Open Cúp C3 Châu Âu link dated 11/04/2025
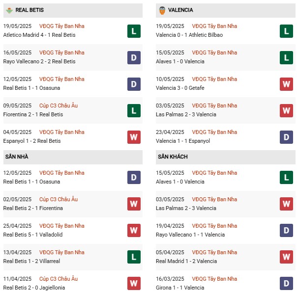The image size is (297, 292). [59, 279]
